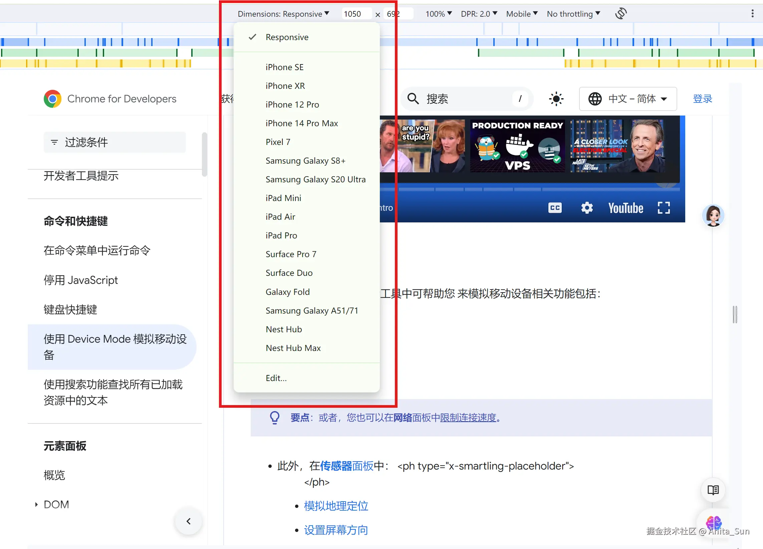Click the 过滤条件 filter field

[x=114, y=142]
